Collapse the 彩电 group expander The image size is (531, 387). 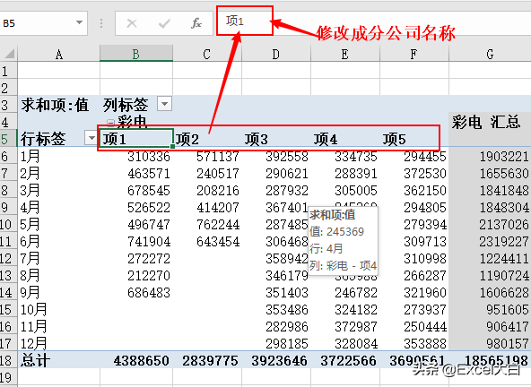point(110,122)
